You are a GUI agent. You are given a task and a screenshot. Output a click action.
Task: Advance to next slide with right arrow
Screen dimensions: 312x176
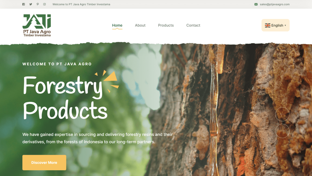282,131
